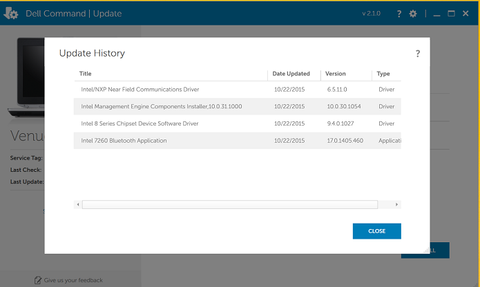The height and width of the screenshot is (287, 480).
Task: Click the Dell Command Update logo icon
Action: 11,14
